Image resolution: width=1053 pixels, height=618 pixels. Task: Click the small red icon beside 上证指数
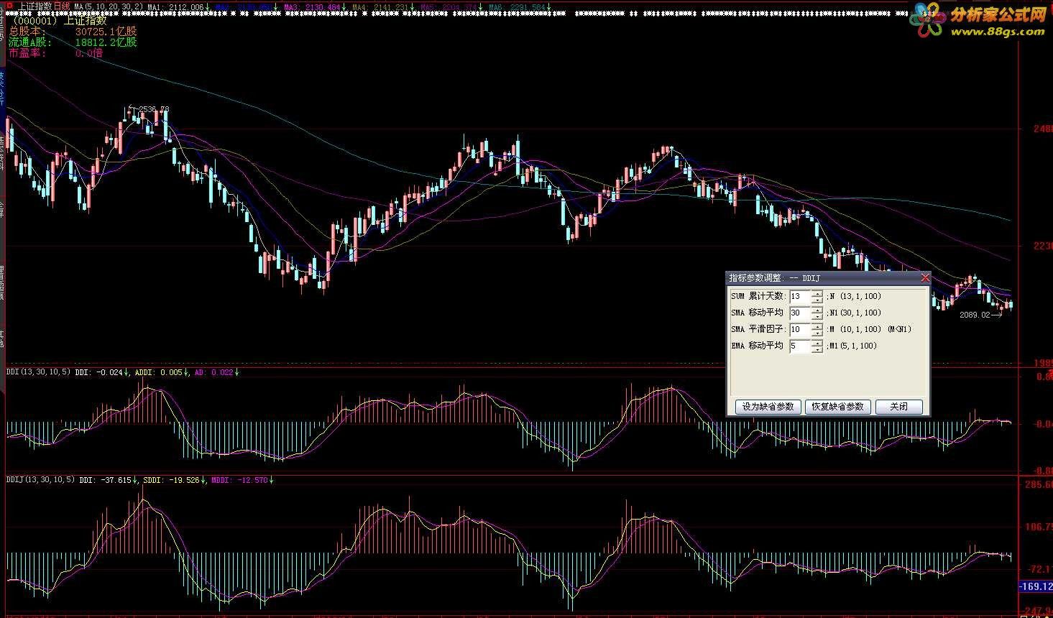click(10, 6)
